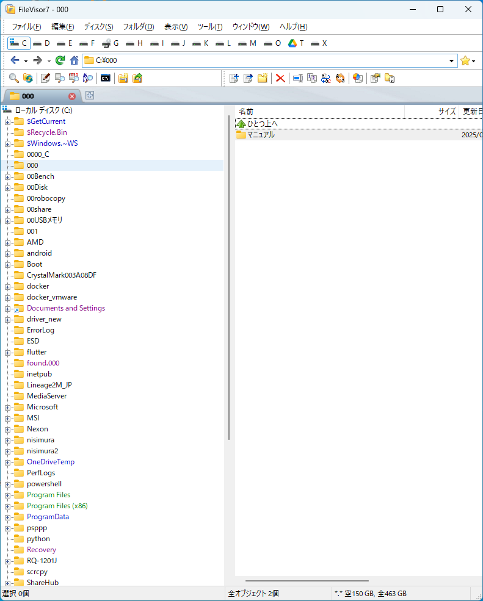Click the compress folder icon

click(123, 78)
